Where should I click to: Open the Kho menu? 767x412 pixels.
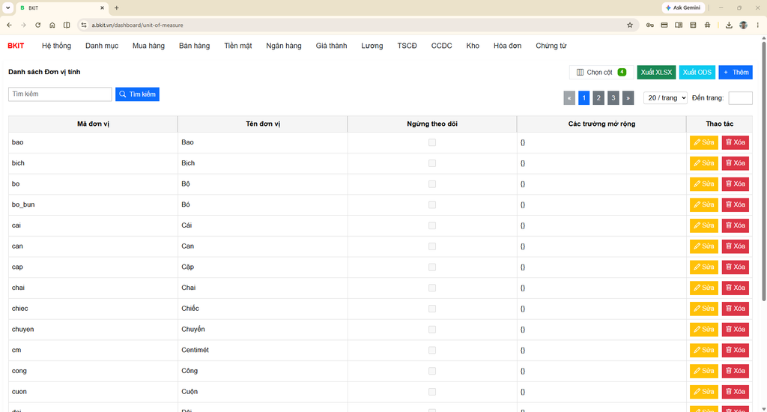tap(473, 46)
